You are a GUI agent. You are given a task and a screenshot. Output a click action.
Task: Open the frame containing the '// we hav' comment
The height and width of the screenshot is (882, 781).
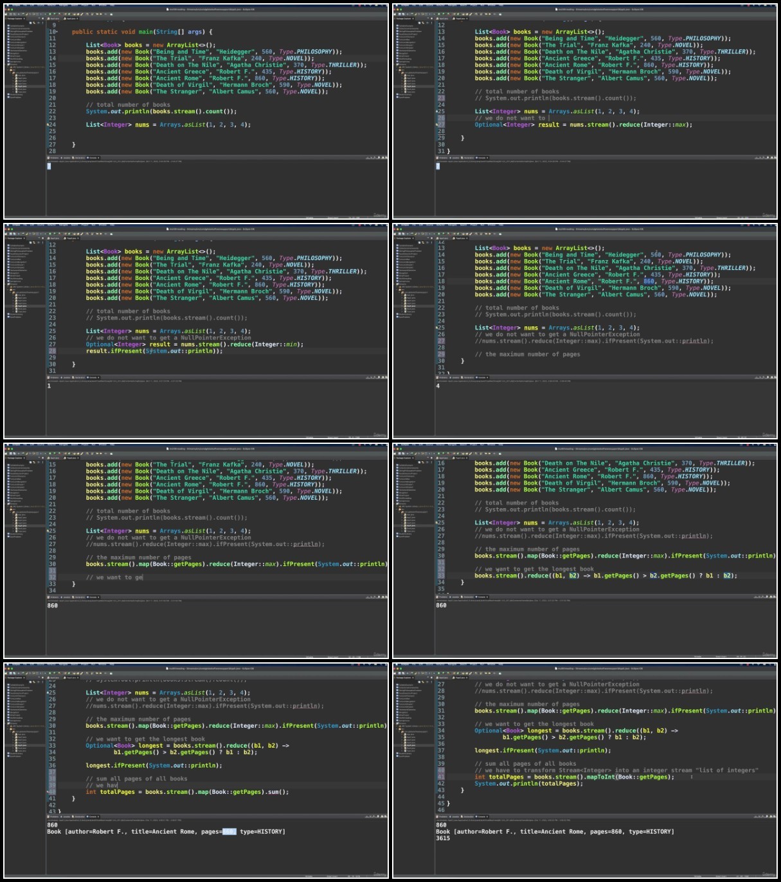tap(196, 770)
